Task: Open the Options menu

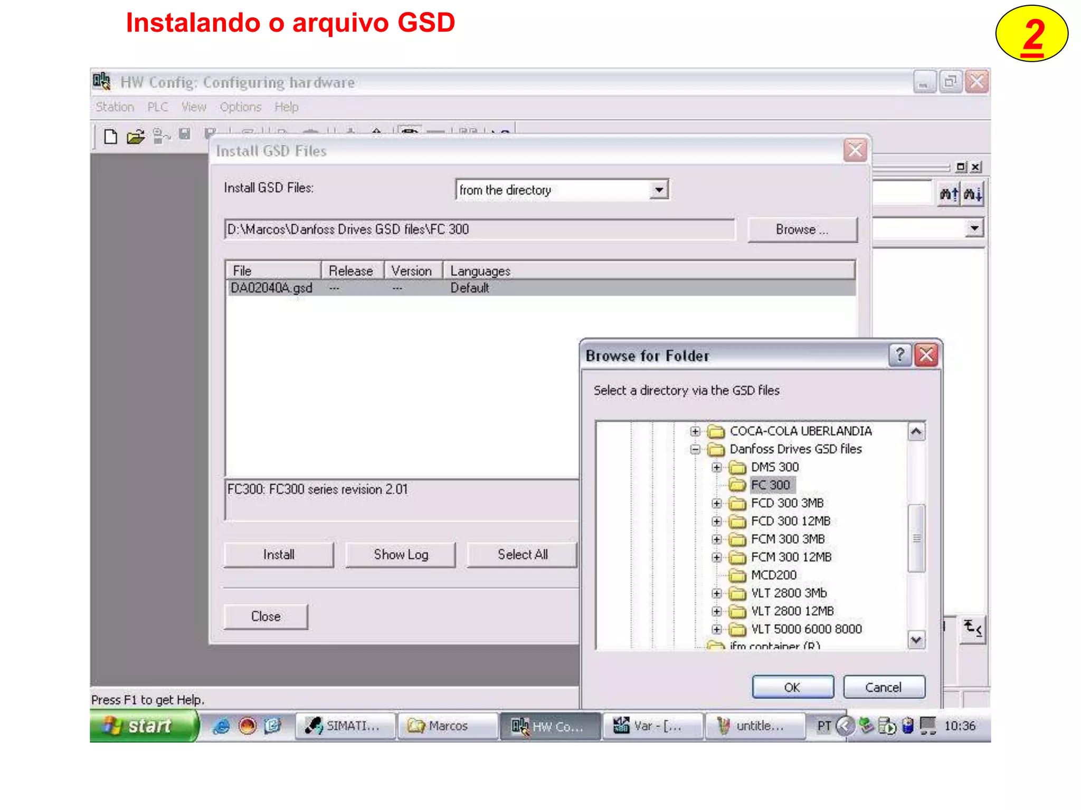Action: pos(241,107)
